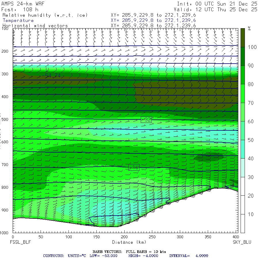259x259 pixels.
Task: Click the 'Horizontal wind vectors' label
Action: point(35,26)
